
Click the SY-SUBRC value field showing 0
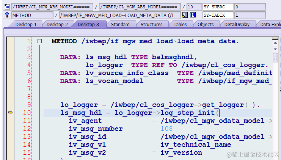tap(250, 7)
